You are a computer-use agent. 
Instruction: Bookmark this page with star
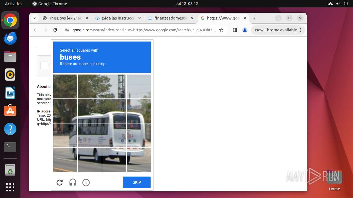pos(221,30)
